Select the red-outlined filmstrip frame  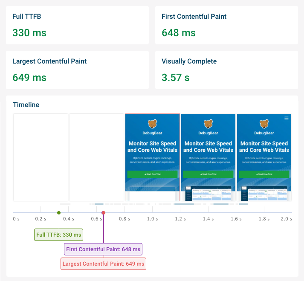click(x=152, y=157)
